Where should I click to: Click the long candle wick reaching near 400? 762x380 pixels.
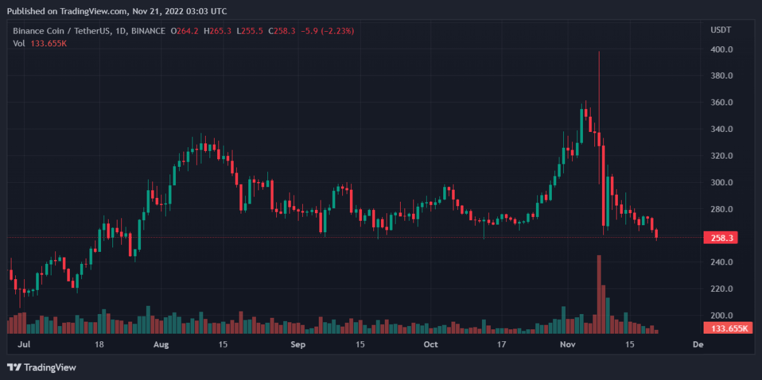[599, 82]
